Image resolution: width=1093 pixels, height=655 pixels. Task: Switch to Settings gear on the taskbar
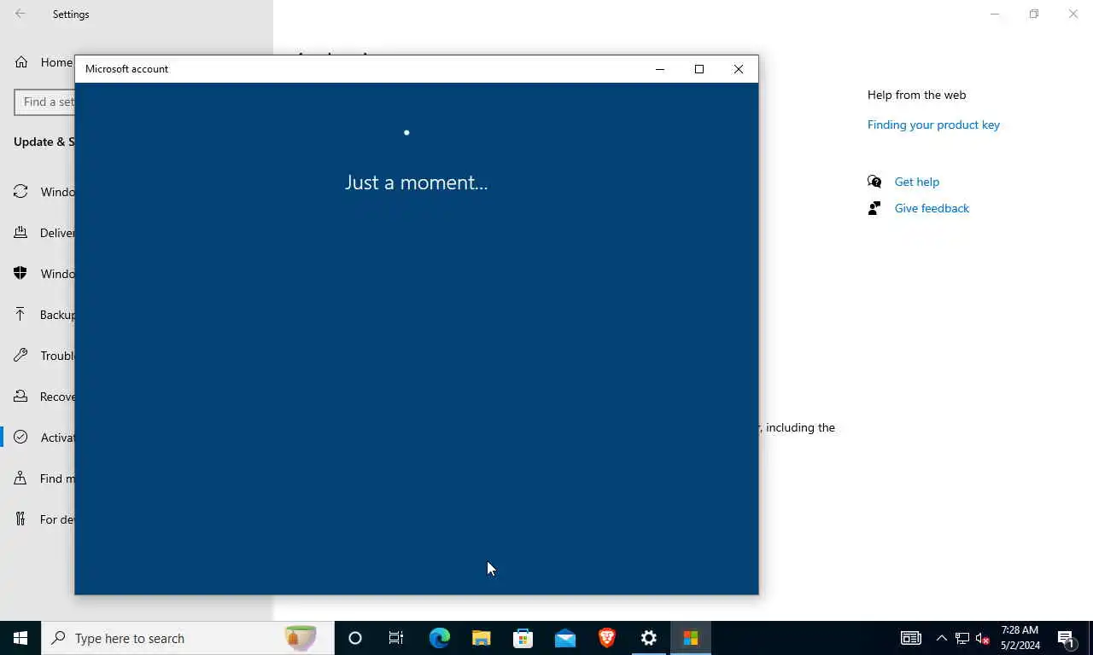pyautogui.click(x=648, y=638)
